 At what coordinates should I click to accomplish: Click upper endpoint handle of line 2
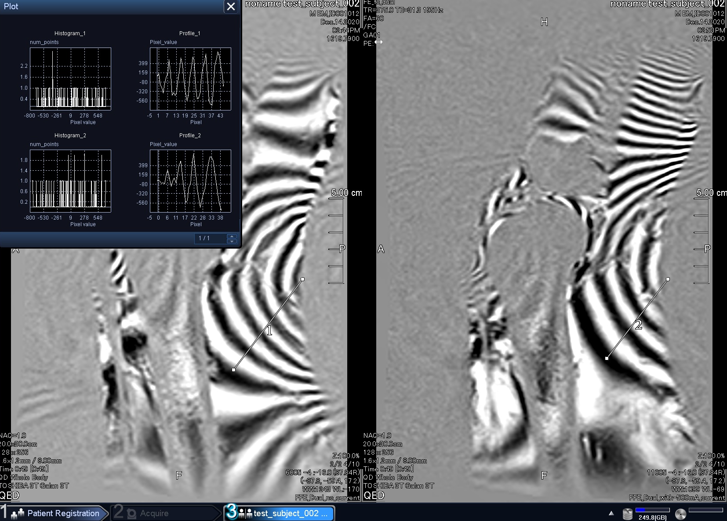tap(668, 279)
